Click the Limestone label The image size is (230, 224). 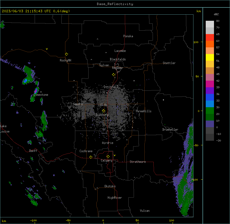click(x=41, y=95)
